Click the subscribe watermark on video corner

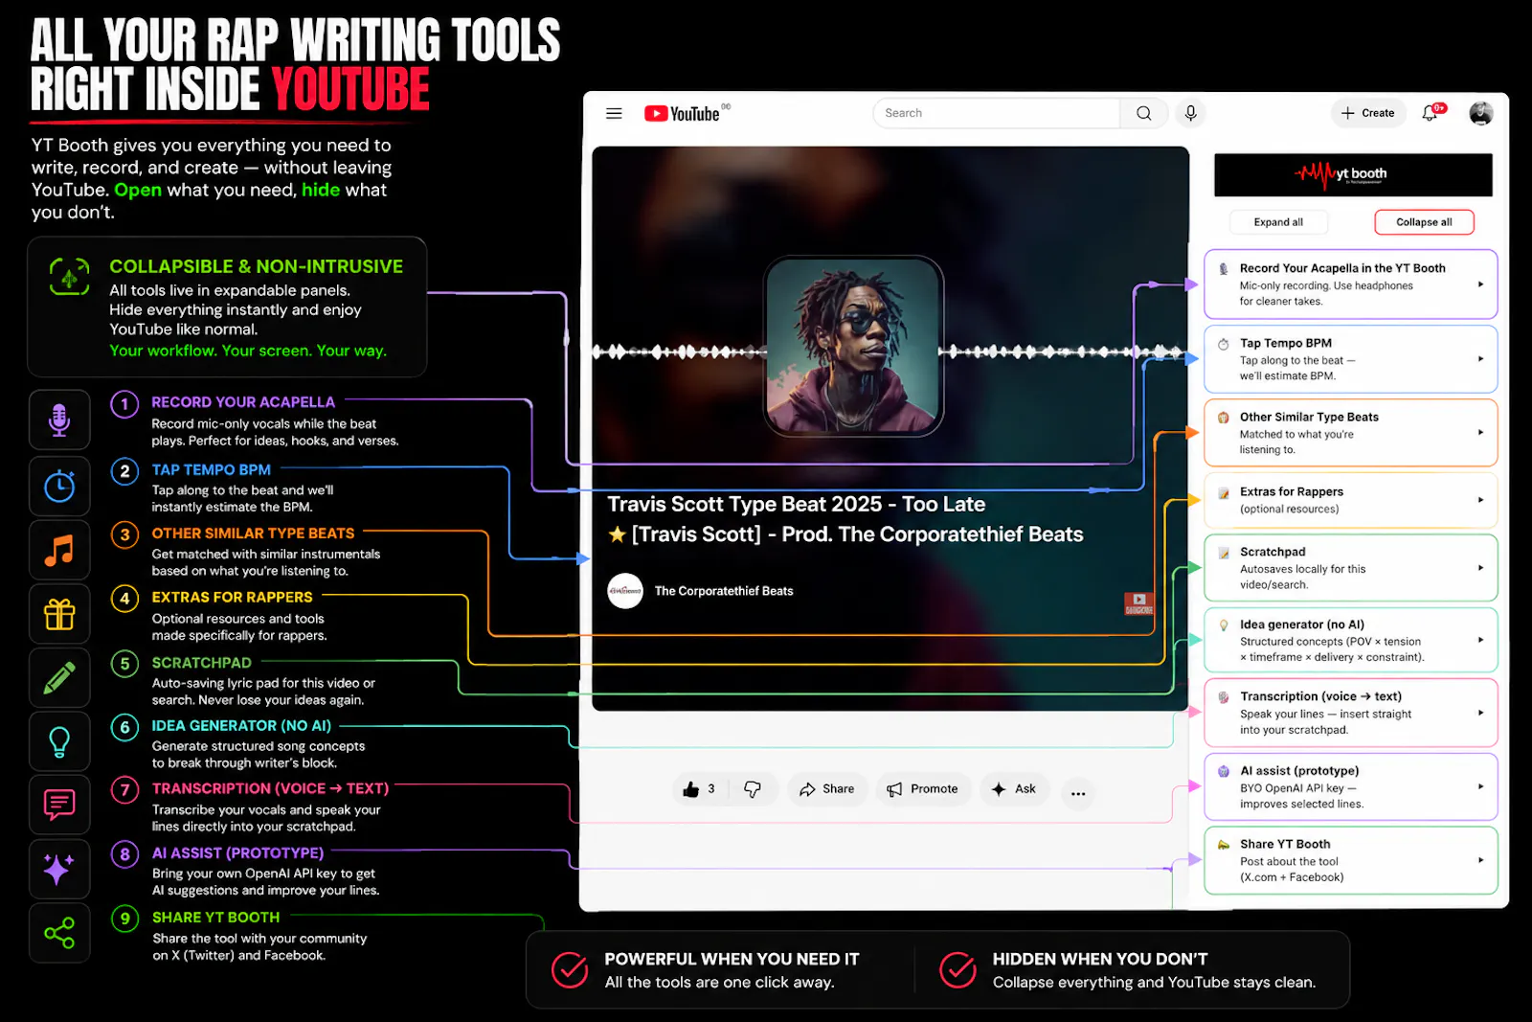coord(1138,603)
